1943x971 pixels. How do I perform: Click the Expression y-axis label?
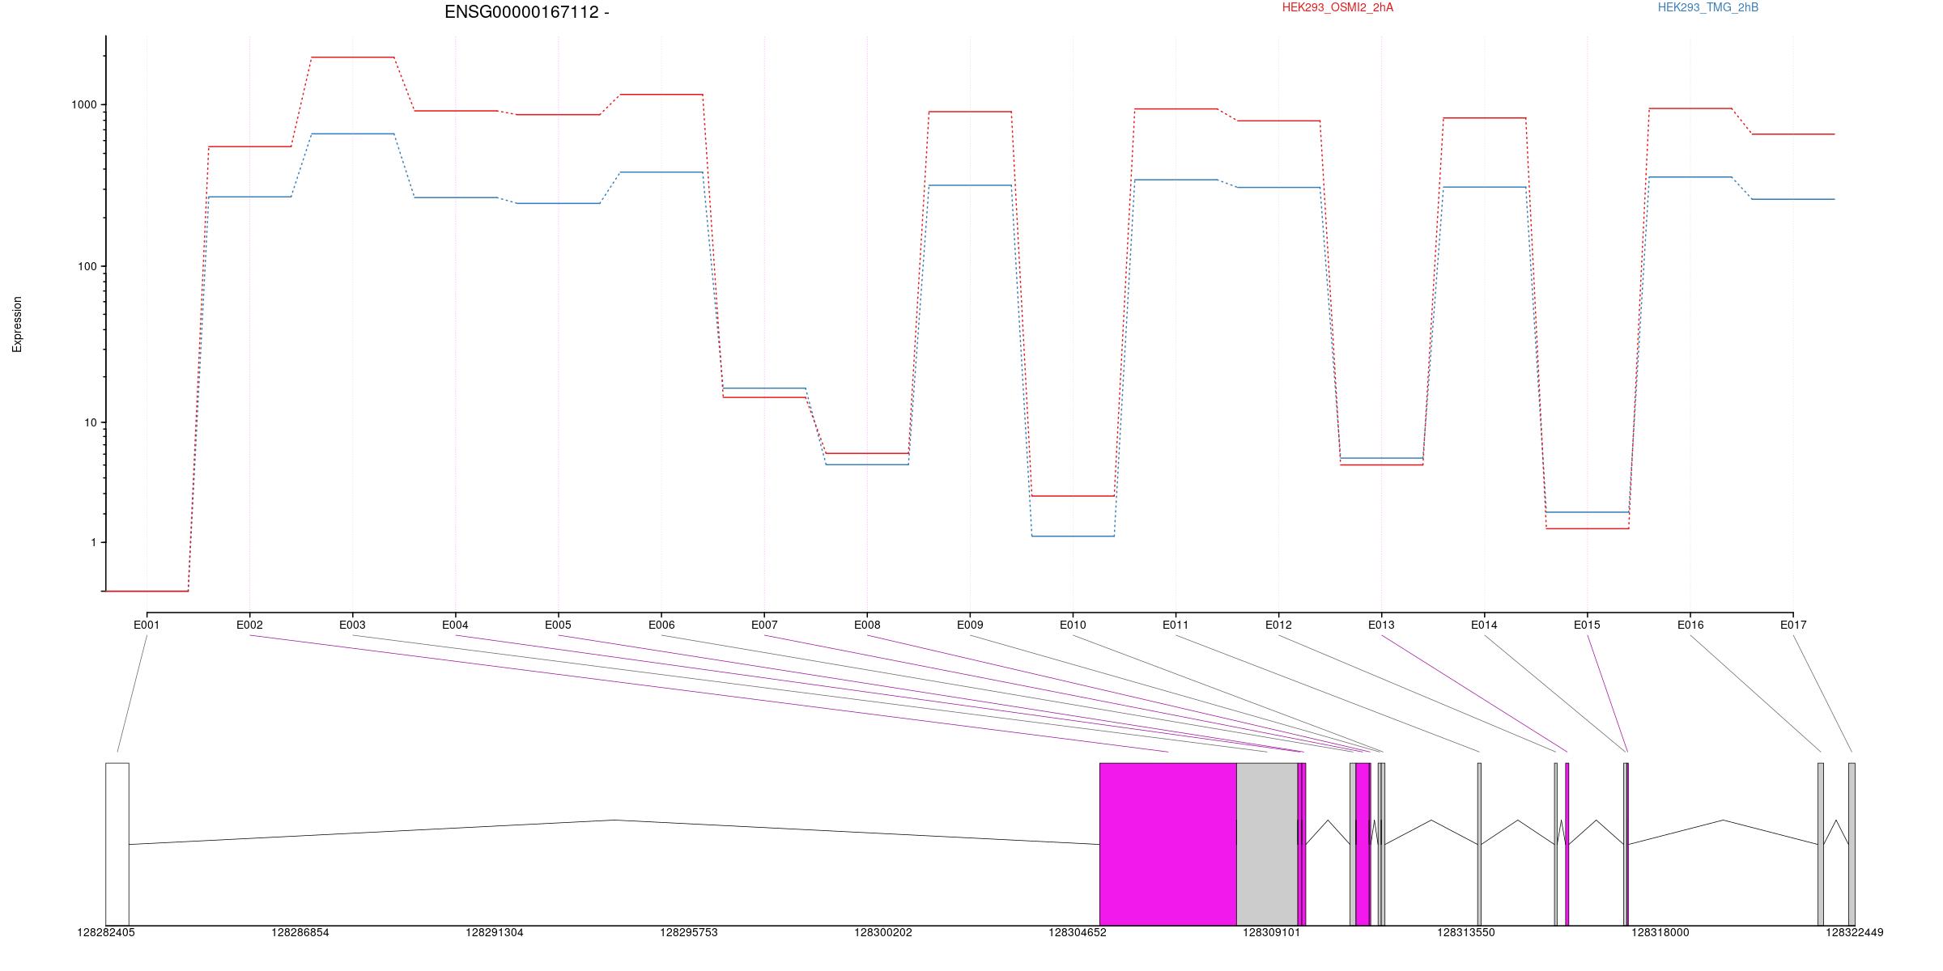[17, 324]
